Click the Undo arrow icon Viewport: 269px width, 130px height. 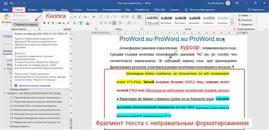click(11, 3)
